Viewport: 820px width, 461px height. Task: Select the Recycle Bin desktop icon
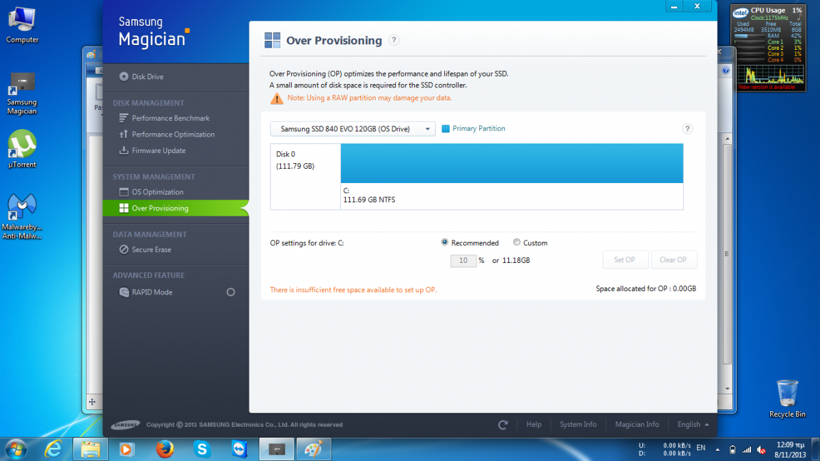coord(787,399)
